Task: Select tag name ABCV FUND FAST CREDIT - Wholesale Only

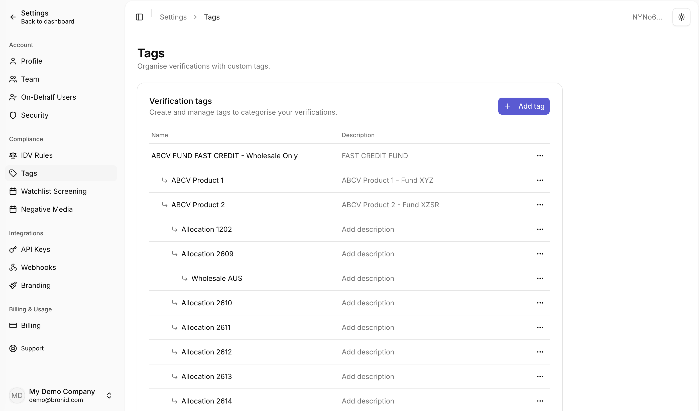Action: 224,156
